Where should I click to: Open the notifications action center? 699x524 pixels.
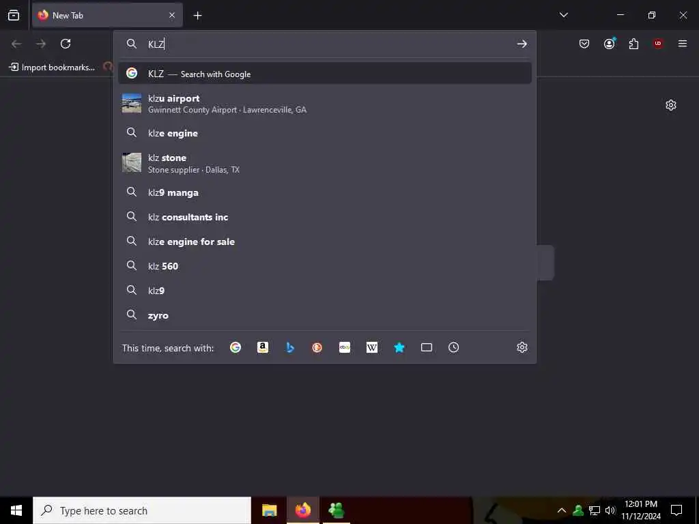(x=676, y=510)
